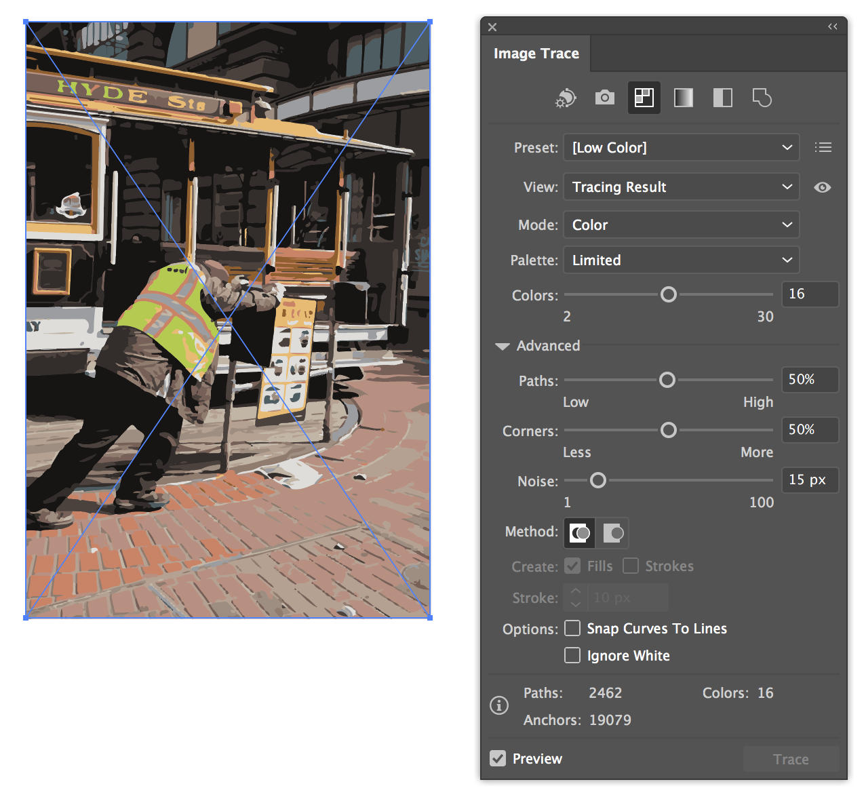Select the Outline preset icon

pos(762,98)
